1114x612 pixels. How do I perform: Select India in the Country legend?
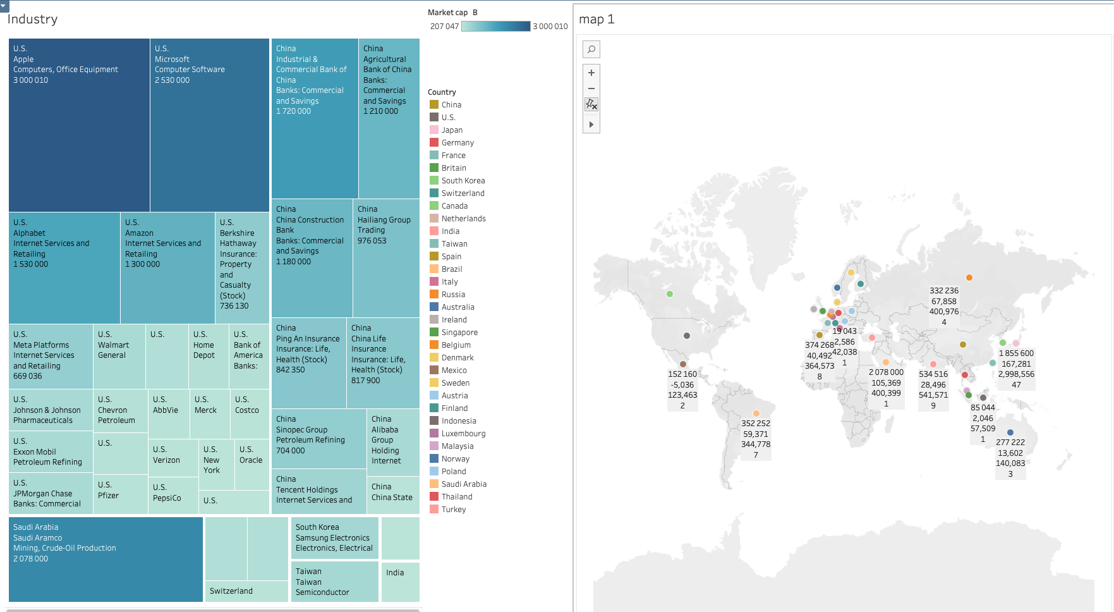click(451, 231)
